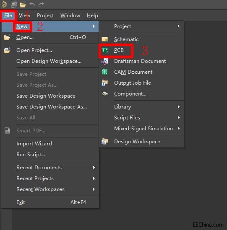Screen dimensions: 227x230
Task: Click the Output Job File icon
Action: point(105,83)
